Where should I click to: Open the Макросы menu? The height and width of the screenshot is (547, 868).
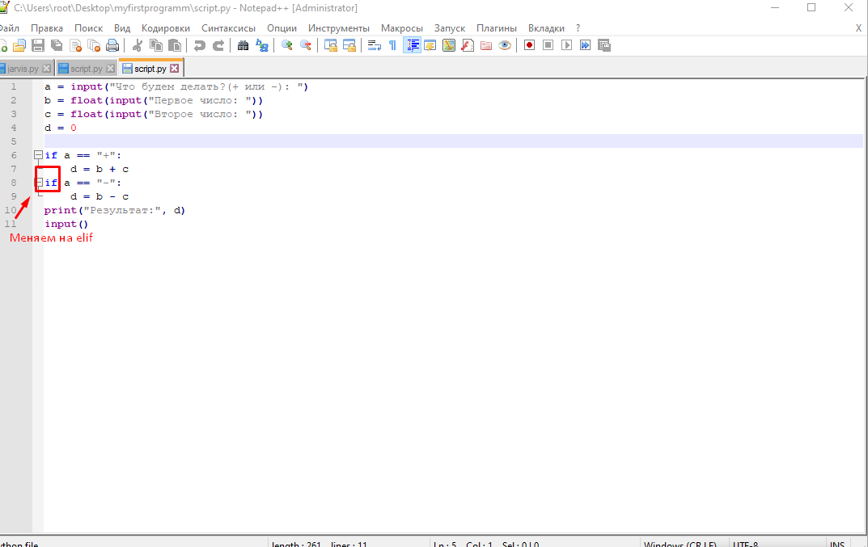(402, 28)
